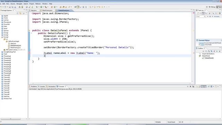Collapse All in Package Explorer toolbar
222x125 pixels.
(18, 13)
